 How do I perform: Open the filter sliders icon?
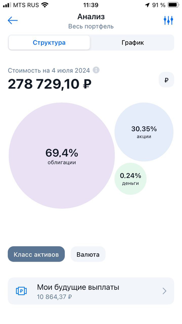169,20
